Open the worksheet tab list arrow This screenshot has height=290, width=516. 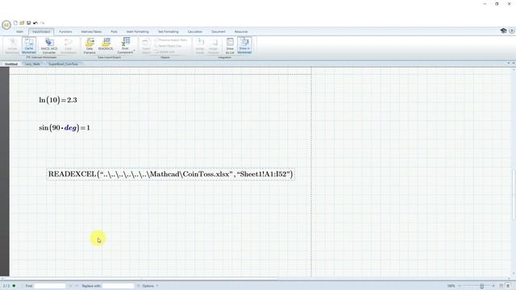509,63
